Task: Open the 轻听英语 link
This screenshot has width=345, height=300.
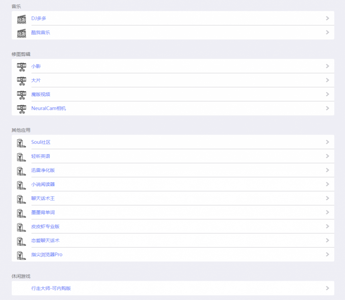Action: click(x=41, y=156)
